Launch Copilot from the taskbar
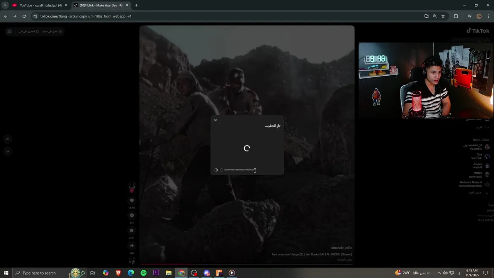 [x=105, y=273]
